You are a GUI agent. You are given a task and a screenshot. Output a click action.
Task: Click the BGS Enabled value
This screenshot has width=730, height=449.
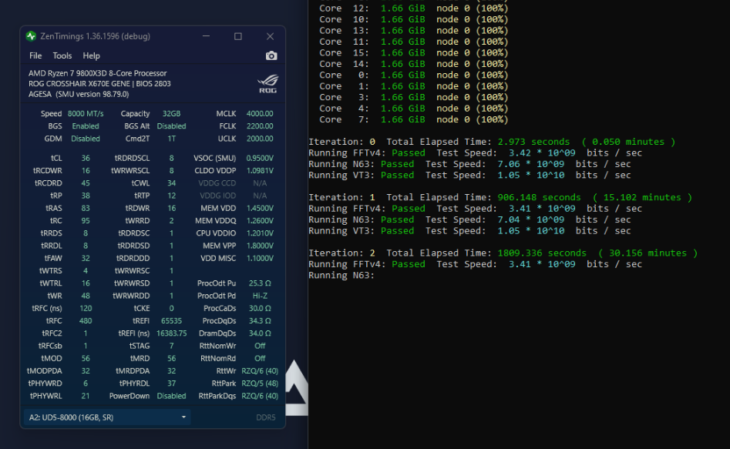click(x=85, y=126)
